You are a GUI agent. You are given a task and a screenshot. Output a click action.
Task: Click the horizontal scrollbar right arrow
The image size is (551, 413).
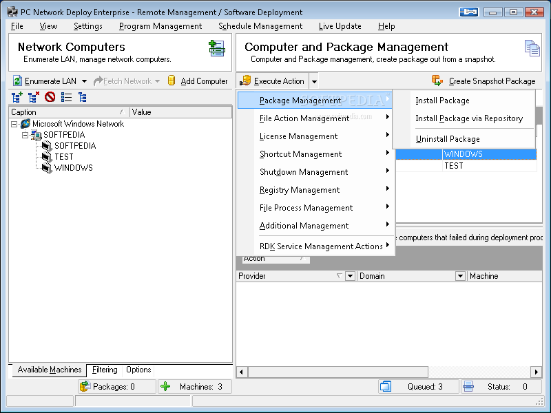coord(537,372)
